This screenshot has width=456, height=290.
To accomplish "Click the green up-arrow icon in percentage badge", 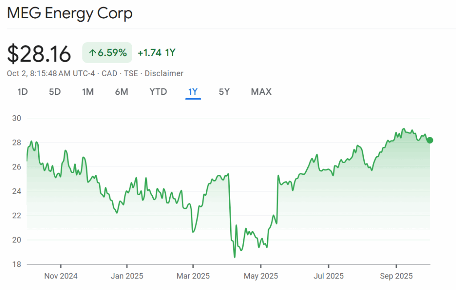I will coord(93,53).
